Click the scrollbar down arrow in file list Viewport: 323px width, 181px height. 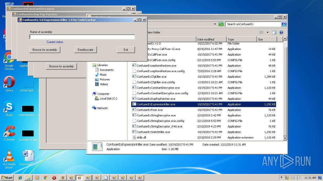click(x=285, y=138)
